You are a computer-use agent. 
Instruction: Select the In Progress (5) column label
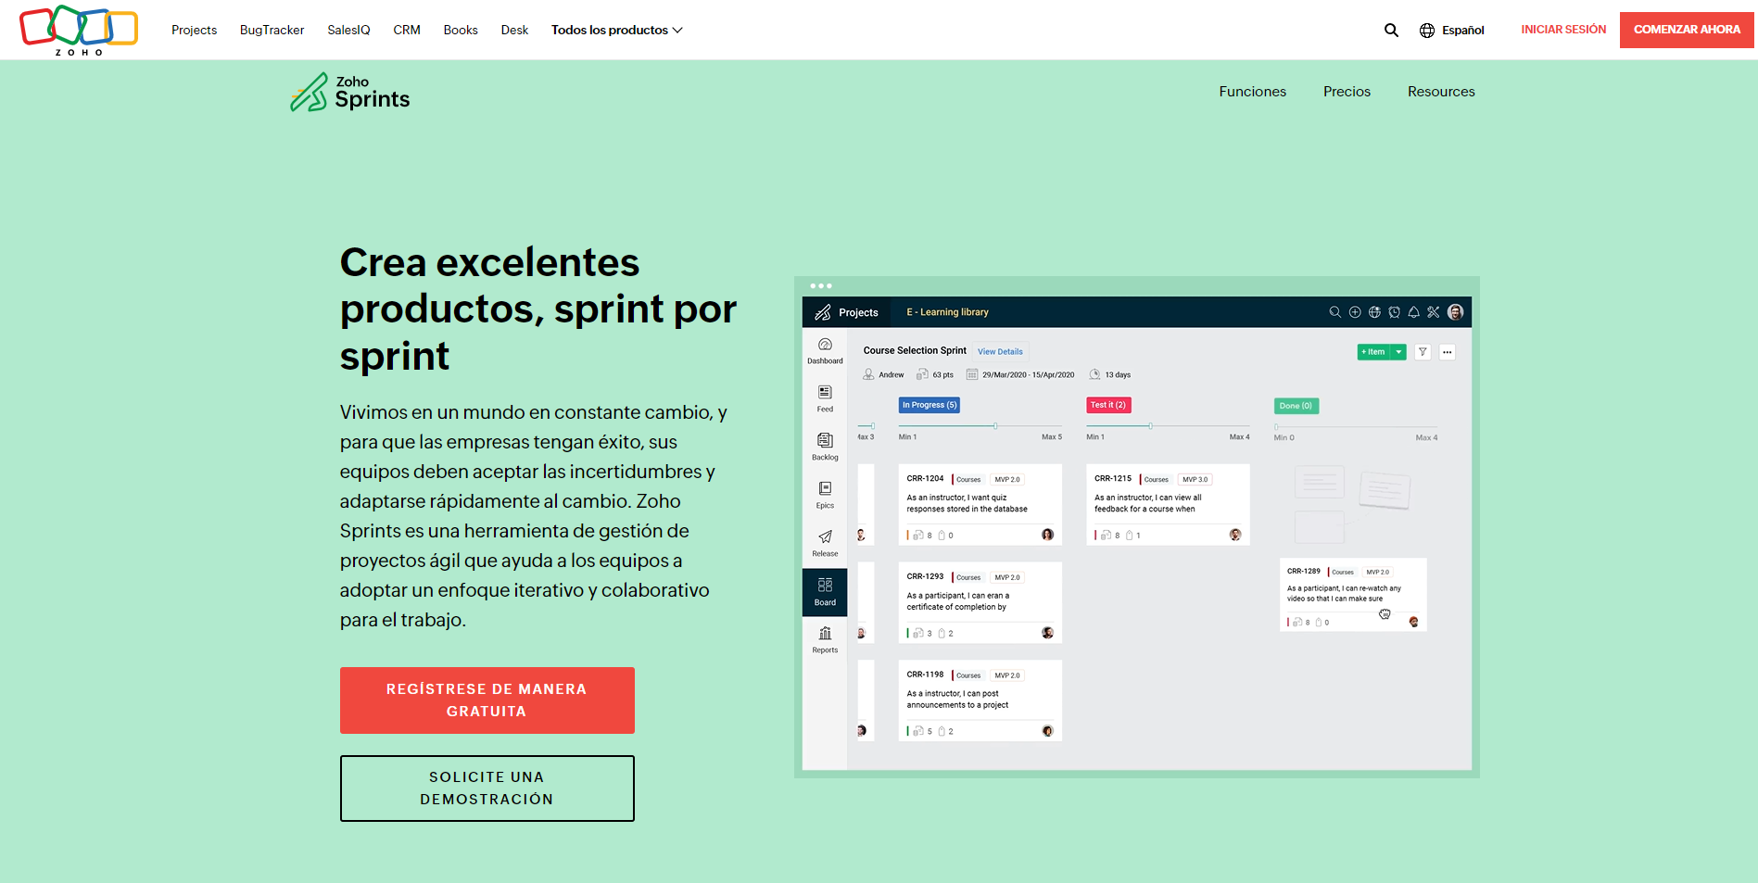tap(930, 405)
